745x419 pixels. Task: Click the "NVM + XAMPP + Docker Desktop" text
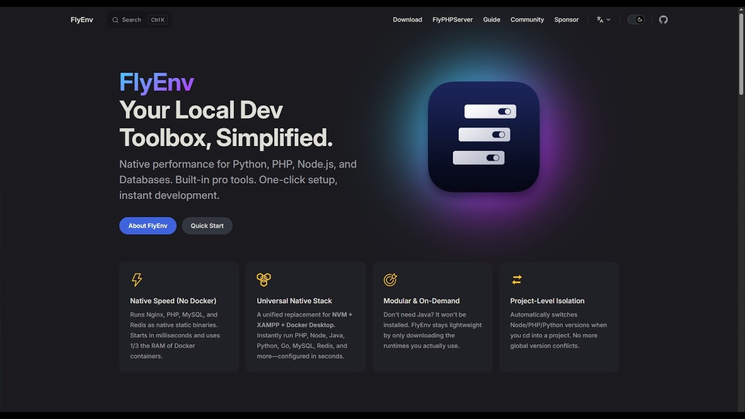(304, 319)
